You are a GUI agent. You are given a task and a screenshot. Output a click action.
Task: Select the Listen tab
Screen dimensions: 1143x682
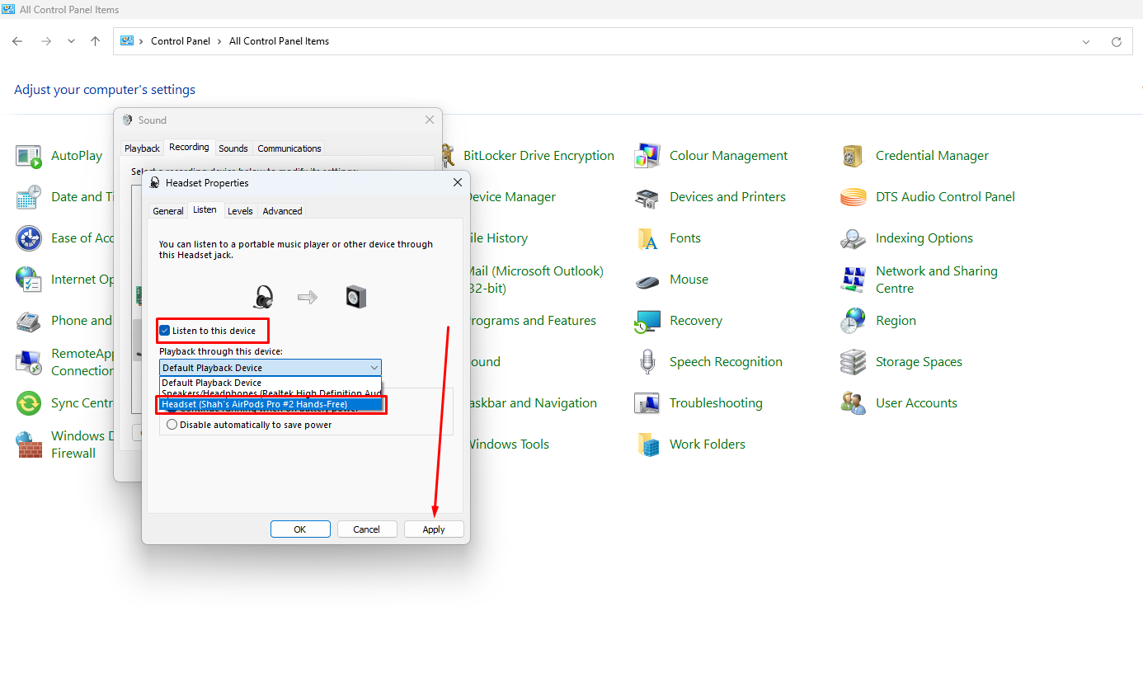tap(205, 210)
